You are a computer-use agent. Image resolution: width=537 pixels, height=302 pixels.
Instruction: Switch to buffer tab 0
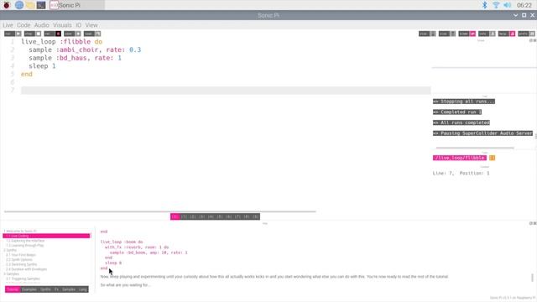[x=175, y=216]
